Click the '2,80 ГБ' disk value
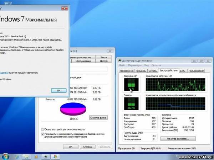The image size is (214, 160). click(x=97, y=88)
